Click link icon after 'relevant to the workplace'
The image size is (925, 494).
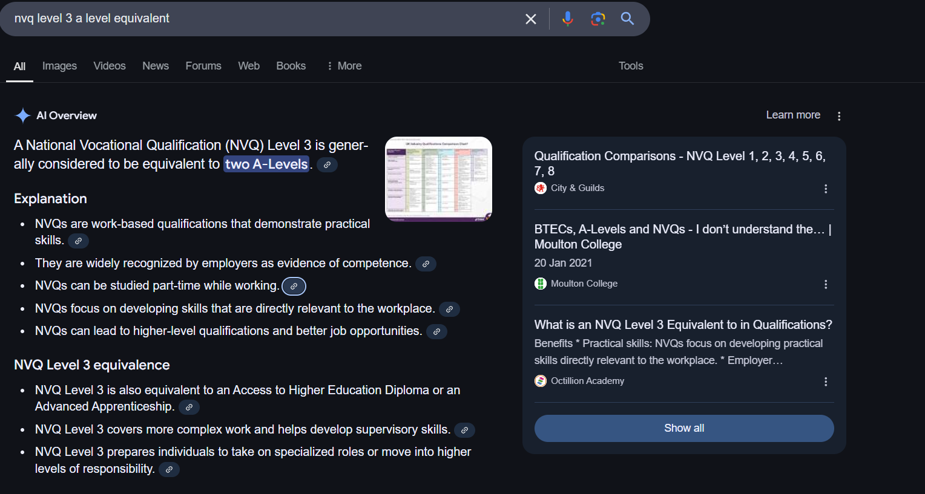click(x=449, y=310)
